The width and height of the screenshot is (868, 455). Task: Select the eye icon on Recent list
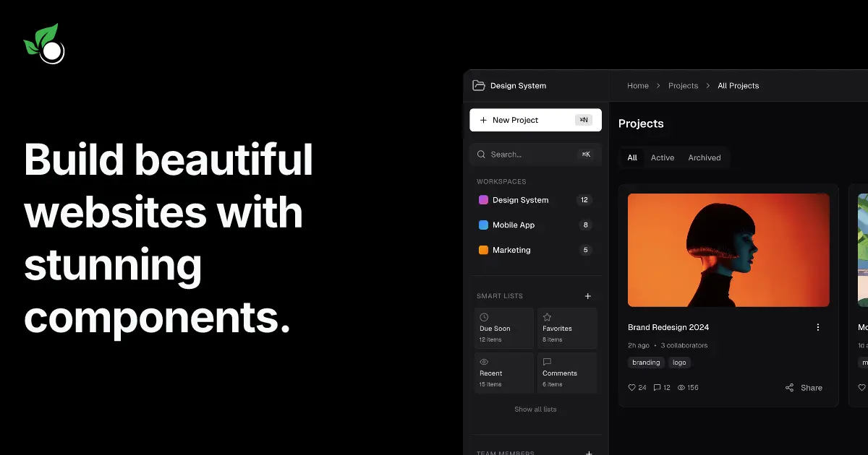click(x=484, y=361)
